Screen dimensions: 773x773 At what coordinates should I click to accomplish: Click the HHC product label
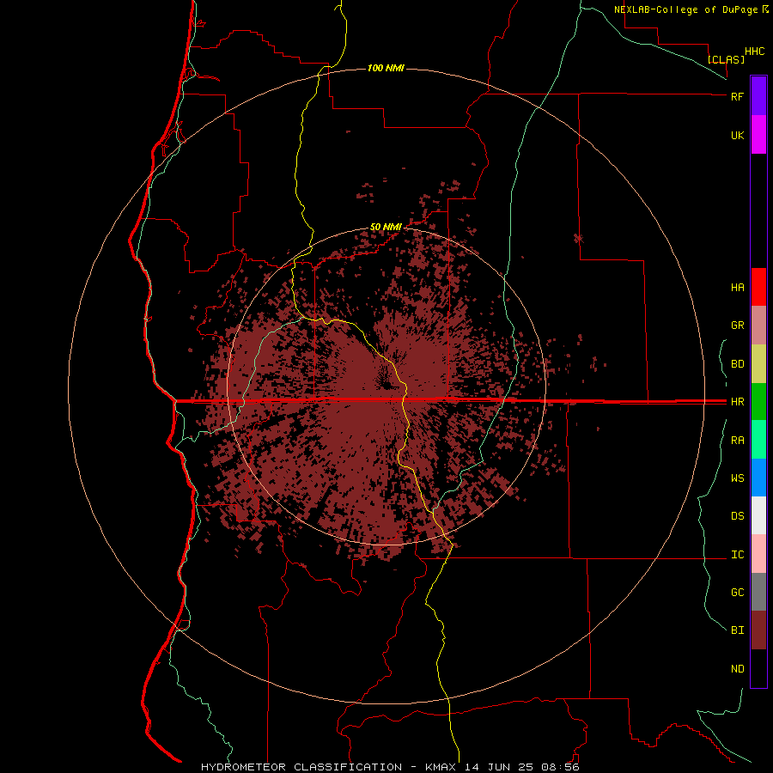(754, 52)
